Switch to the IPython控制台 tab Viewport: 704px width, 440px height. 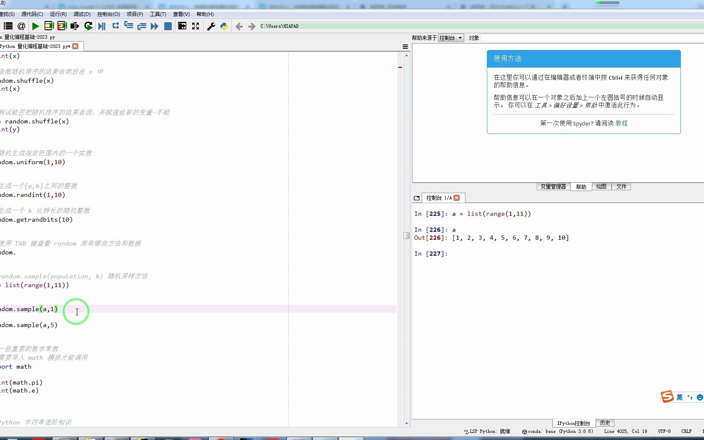(573, 423)
